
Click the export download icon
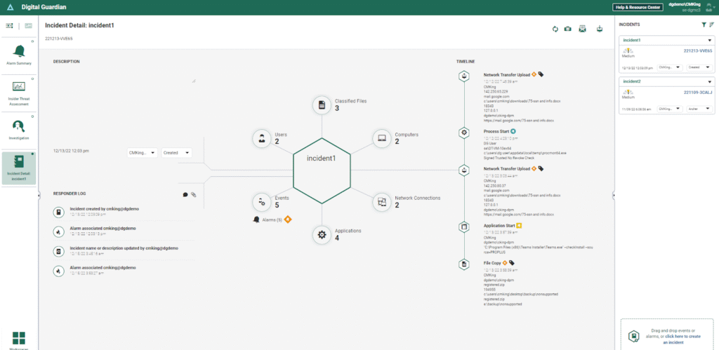click(x=599, y=29)
